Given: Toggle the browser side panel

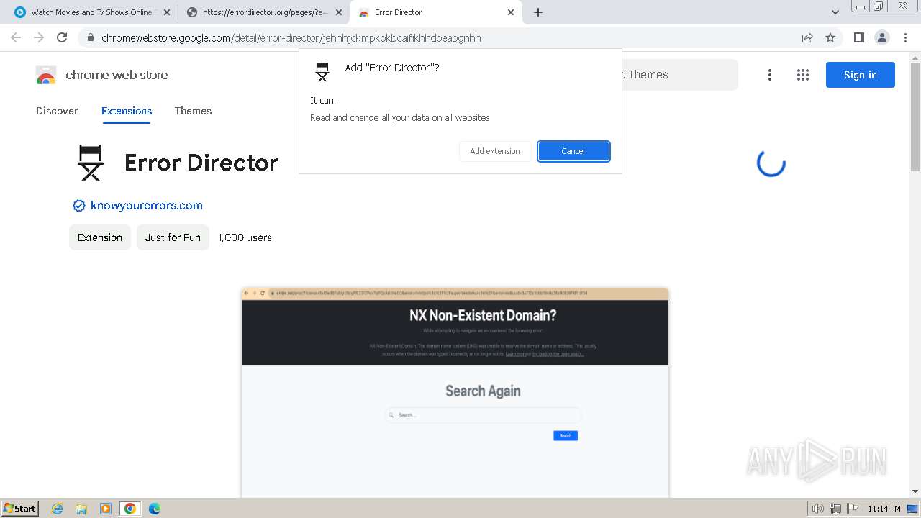Looking at the screenshot, I should tap(858, 38).
